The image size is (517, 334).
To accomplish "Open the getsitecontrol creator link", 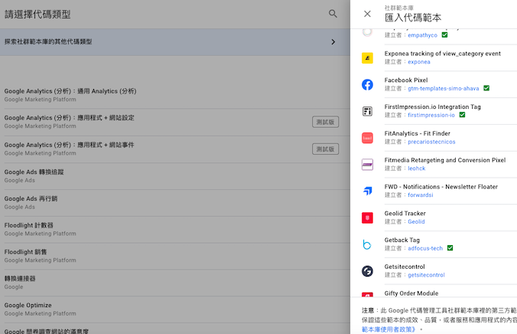I will click(x=426, y=275).
